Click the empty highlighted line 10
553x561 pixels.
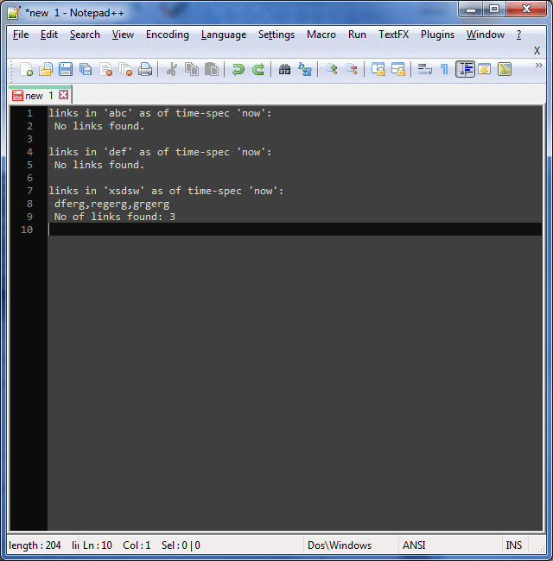295,230
